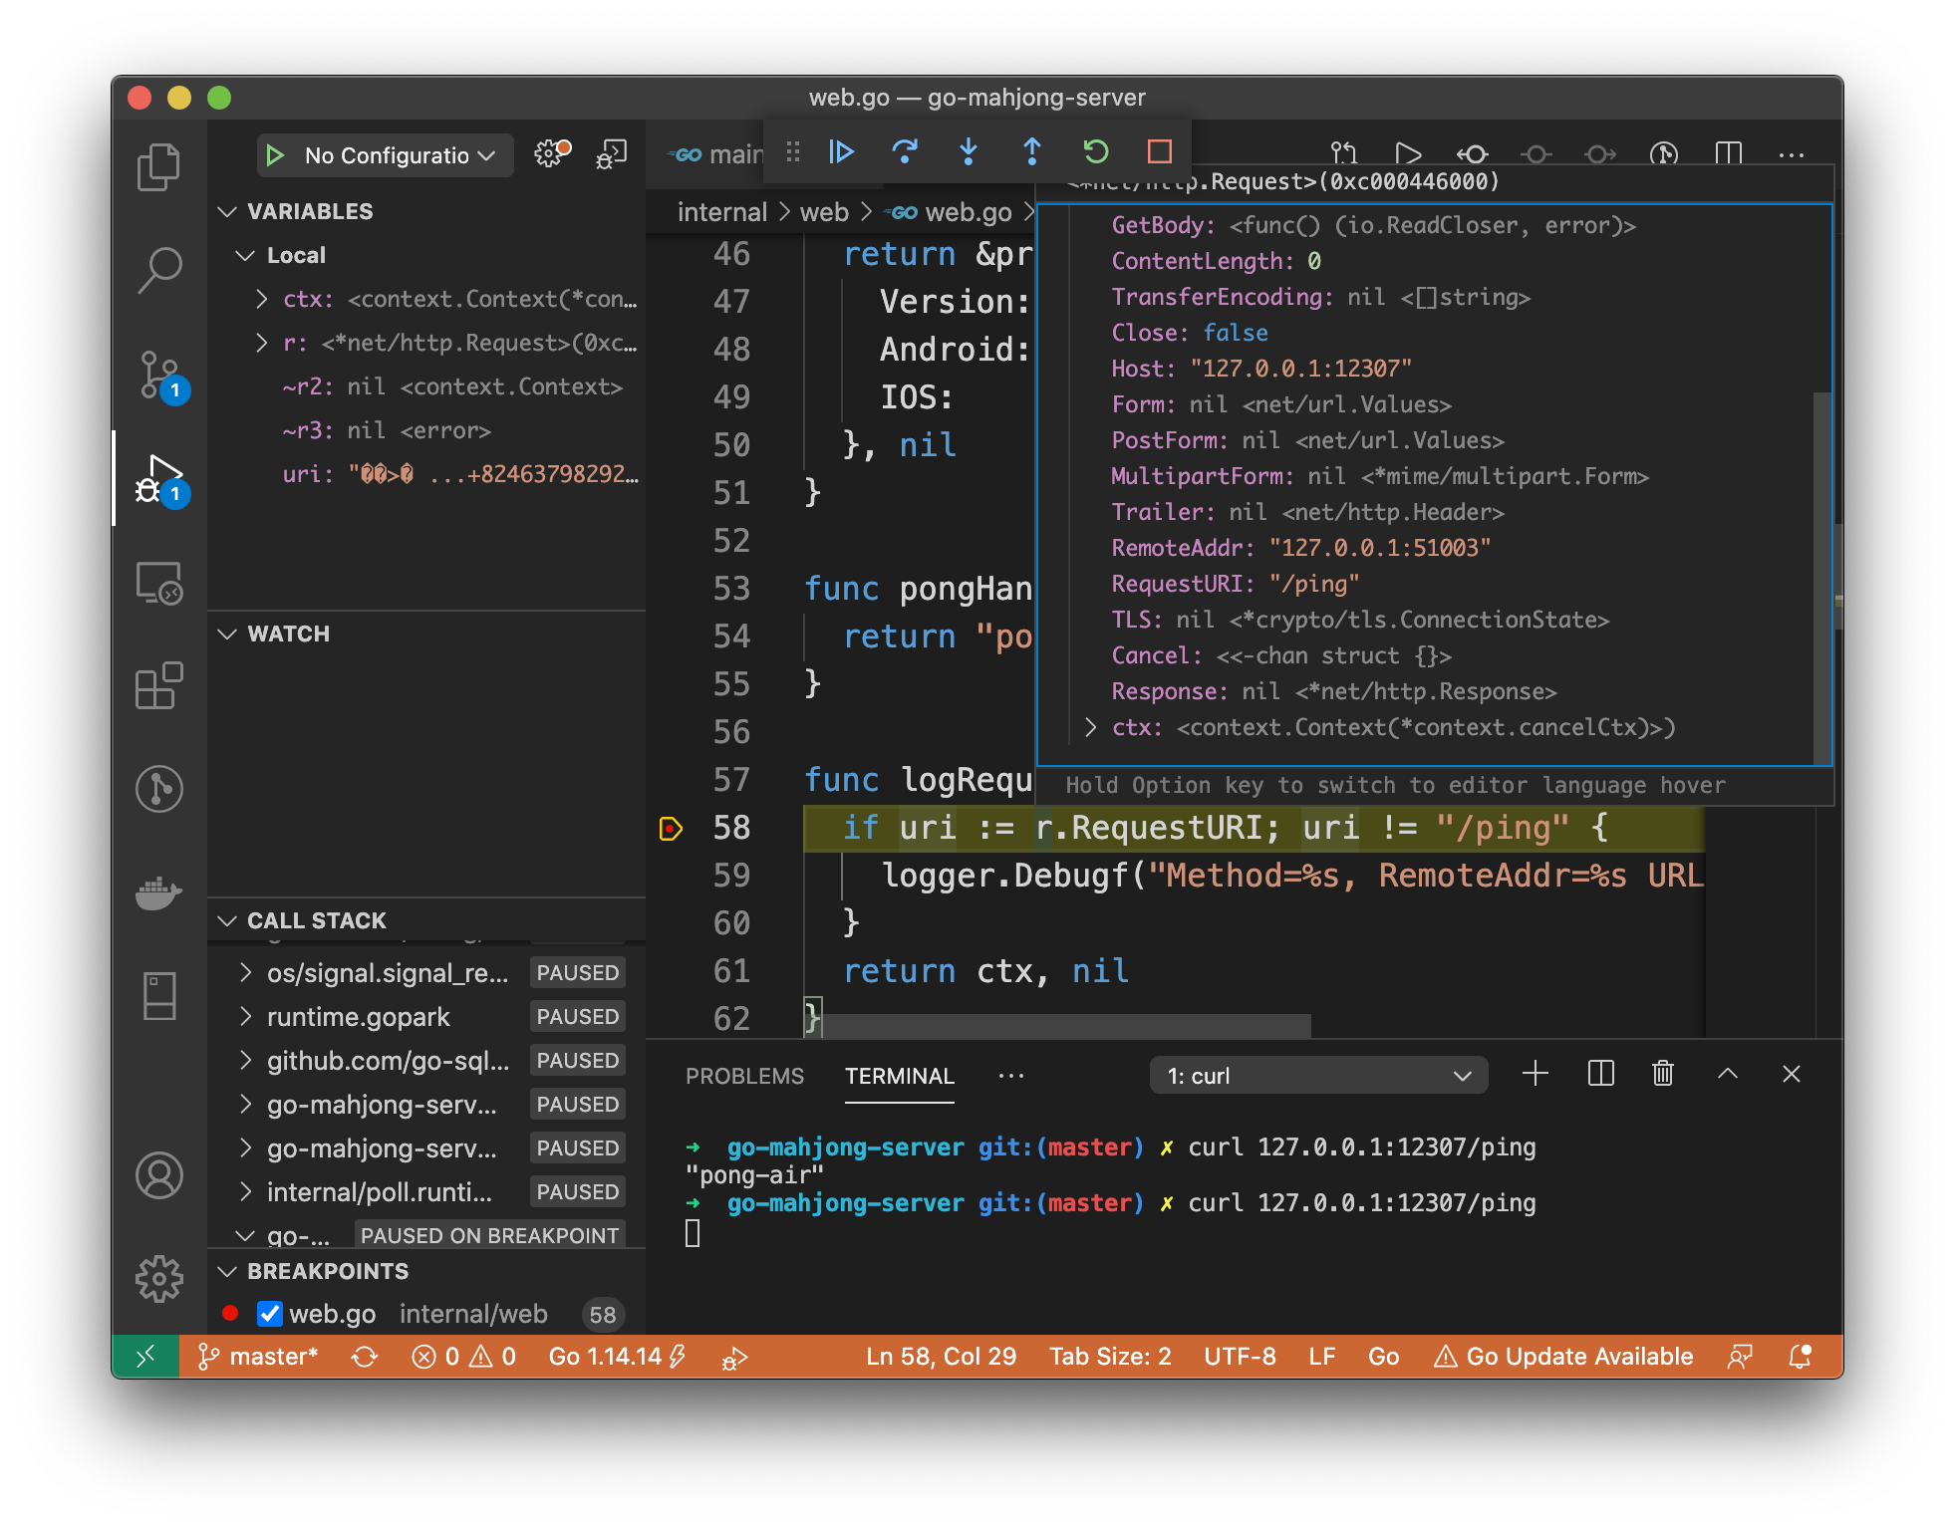
Task: Click the Split Terminal button
Action: click(1598, 1076)
